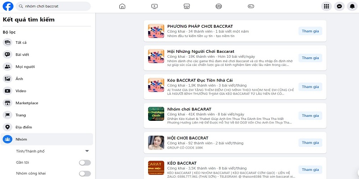Click profile photo of HỘI CHƠI BACCRAT
The width and height of the screenshot is (359, 179).
[x=156, y=143]
